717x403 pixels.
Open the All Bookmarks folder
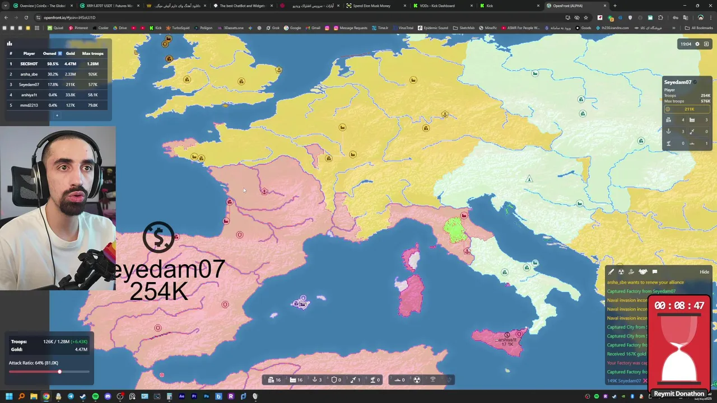(699, 27)
